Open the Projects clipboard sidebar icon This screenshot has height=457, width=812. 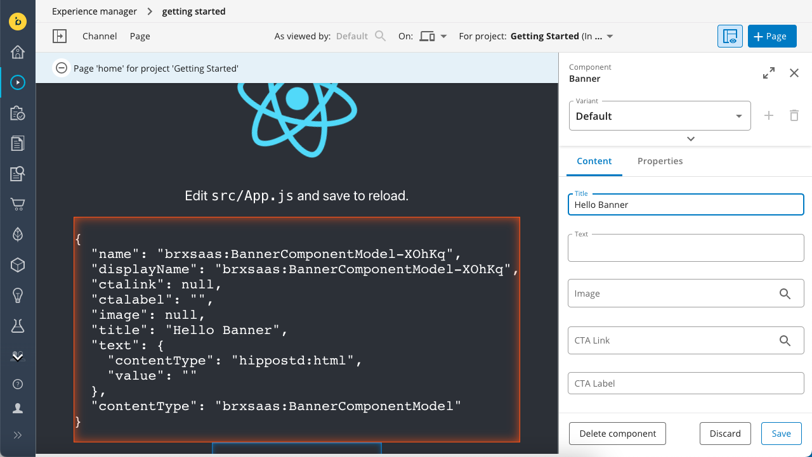pos(18,113)
